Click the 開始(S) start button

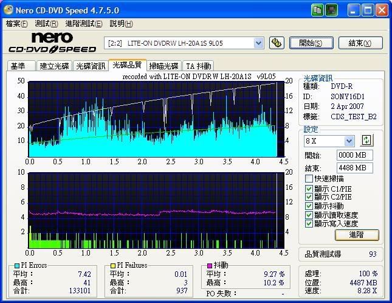click(x=311, y=43)
